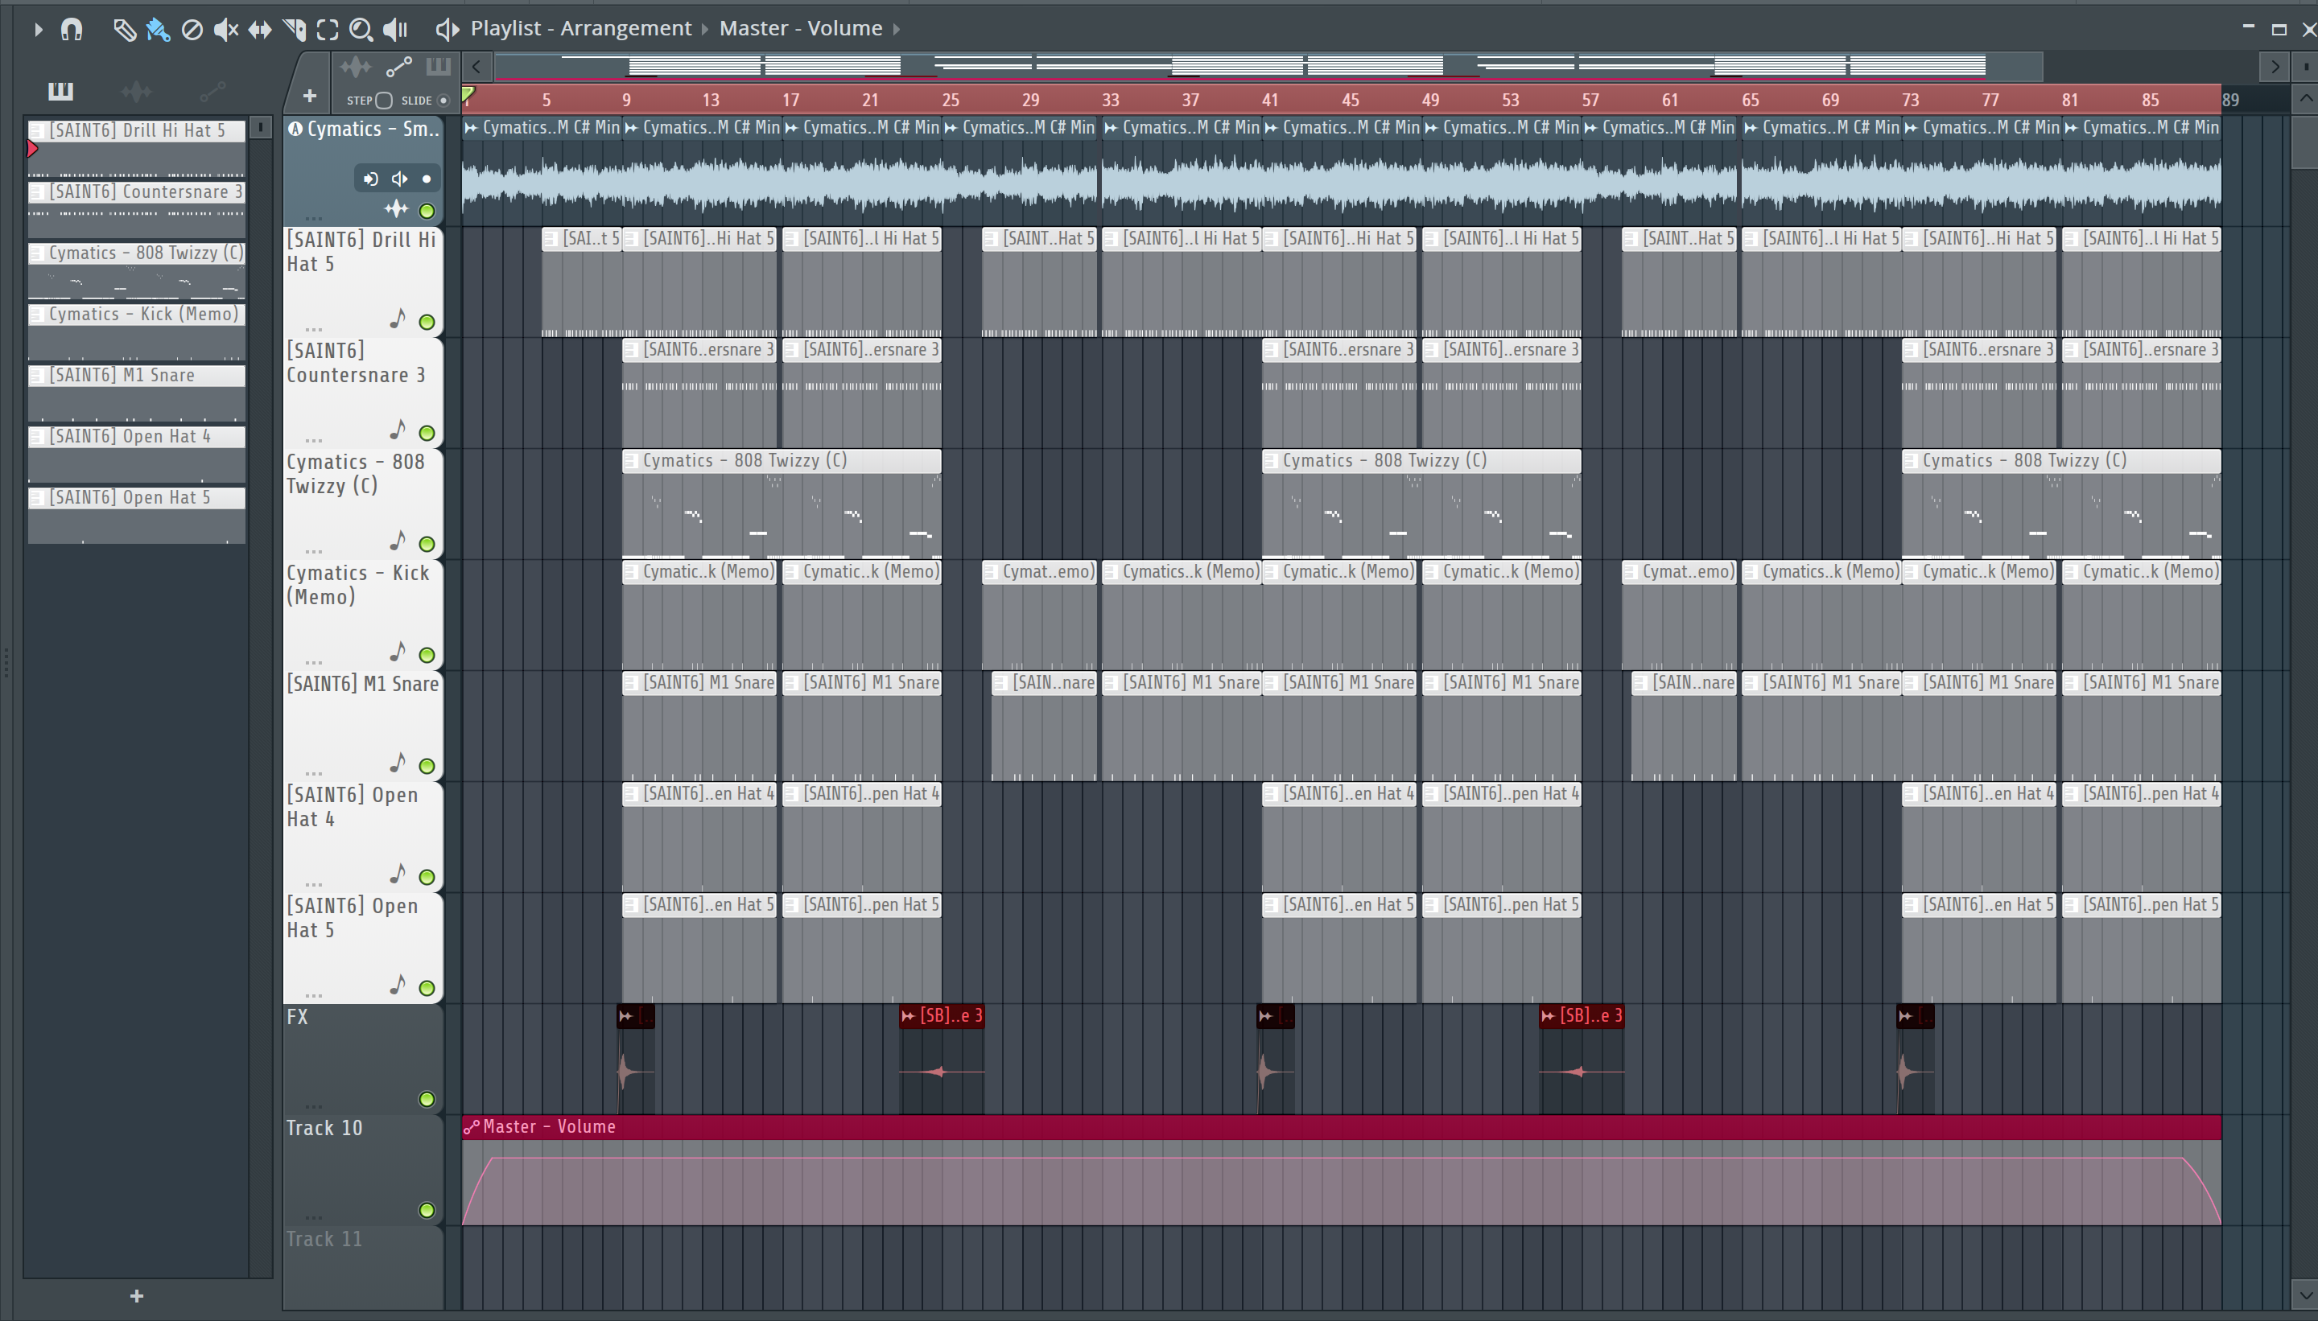Select the Slip tool
Image resolution: width=2318 pixels, height=1321 pixels.
pos(260,30)
